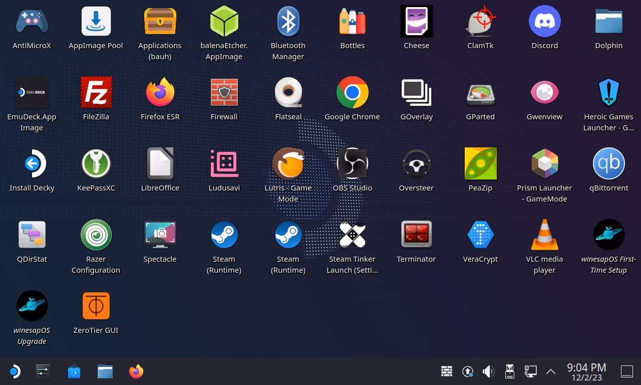
Task: Open the ZeroTier GUI icon
Action: click(x=96, y=306)
